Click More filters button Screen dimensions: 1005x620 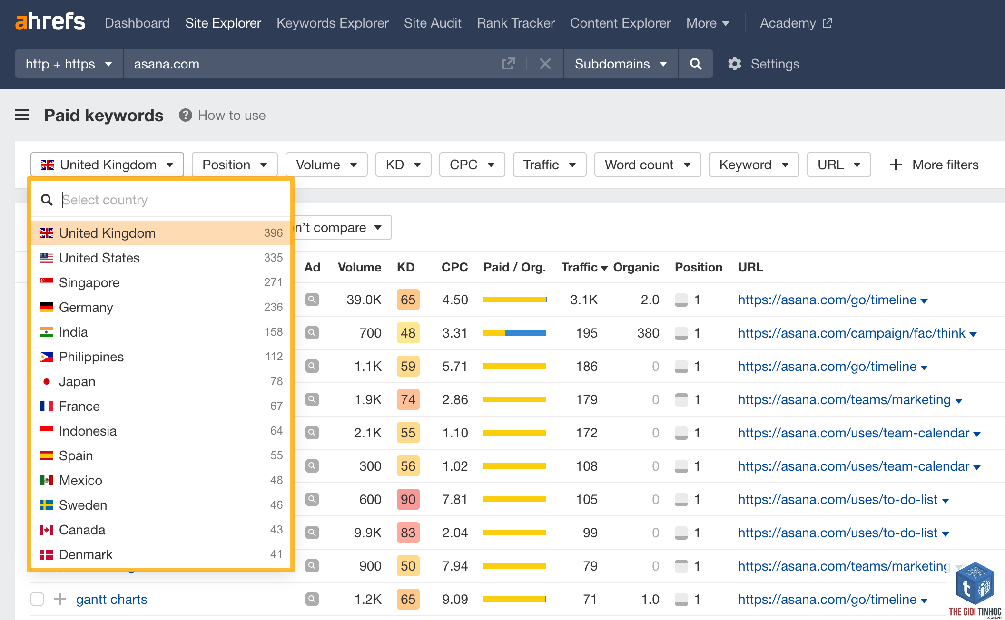pos(934,165)
